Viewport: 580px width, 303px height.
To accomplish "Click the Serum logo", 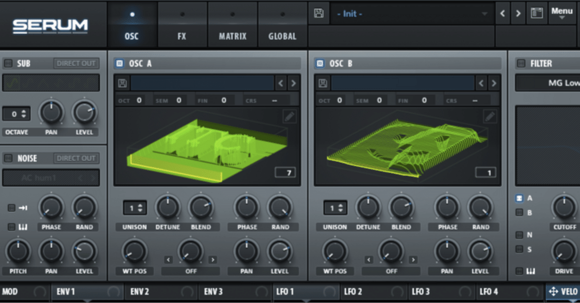I will [50, 25].
